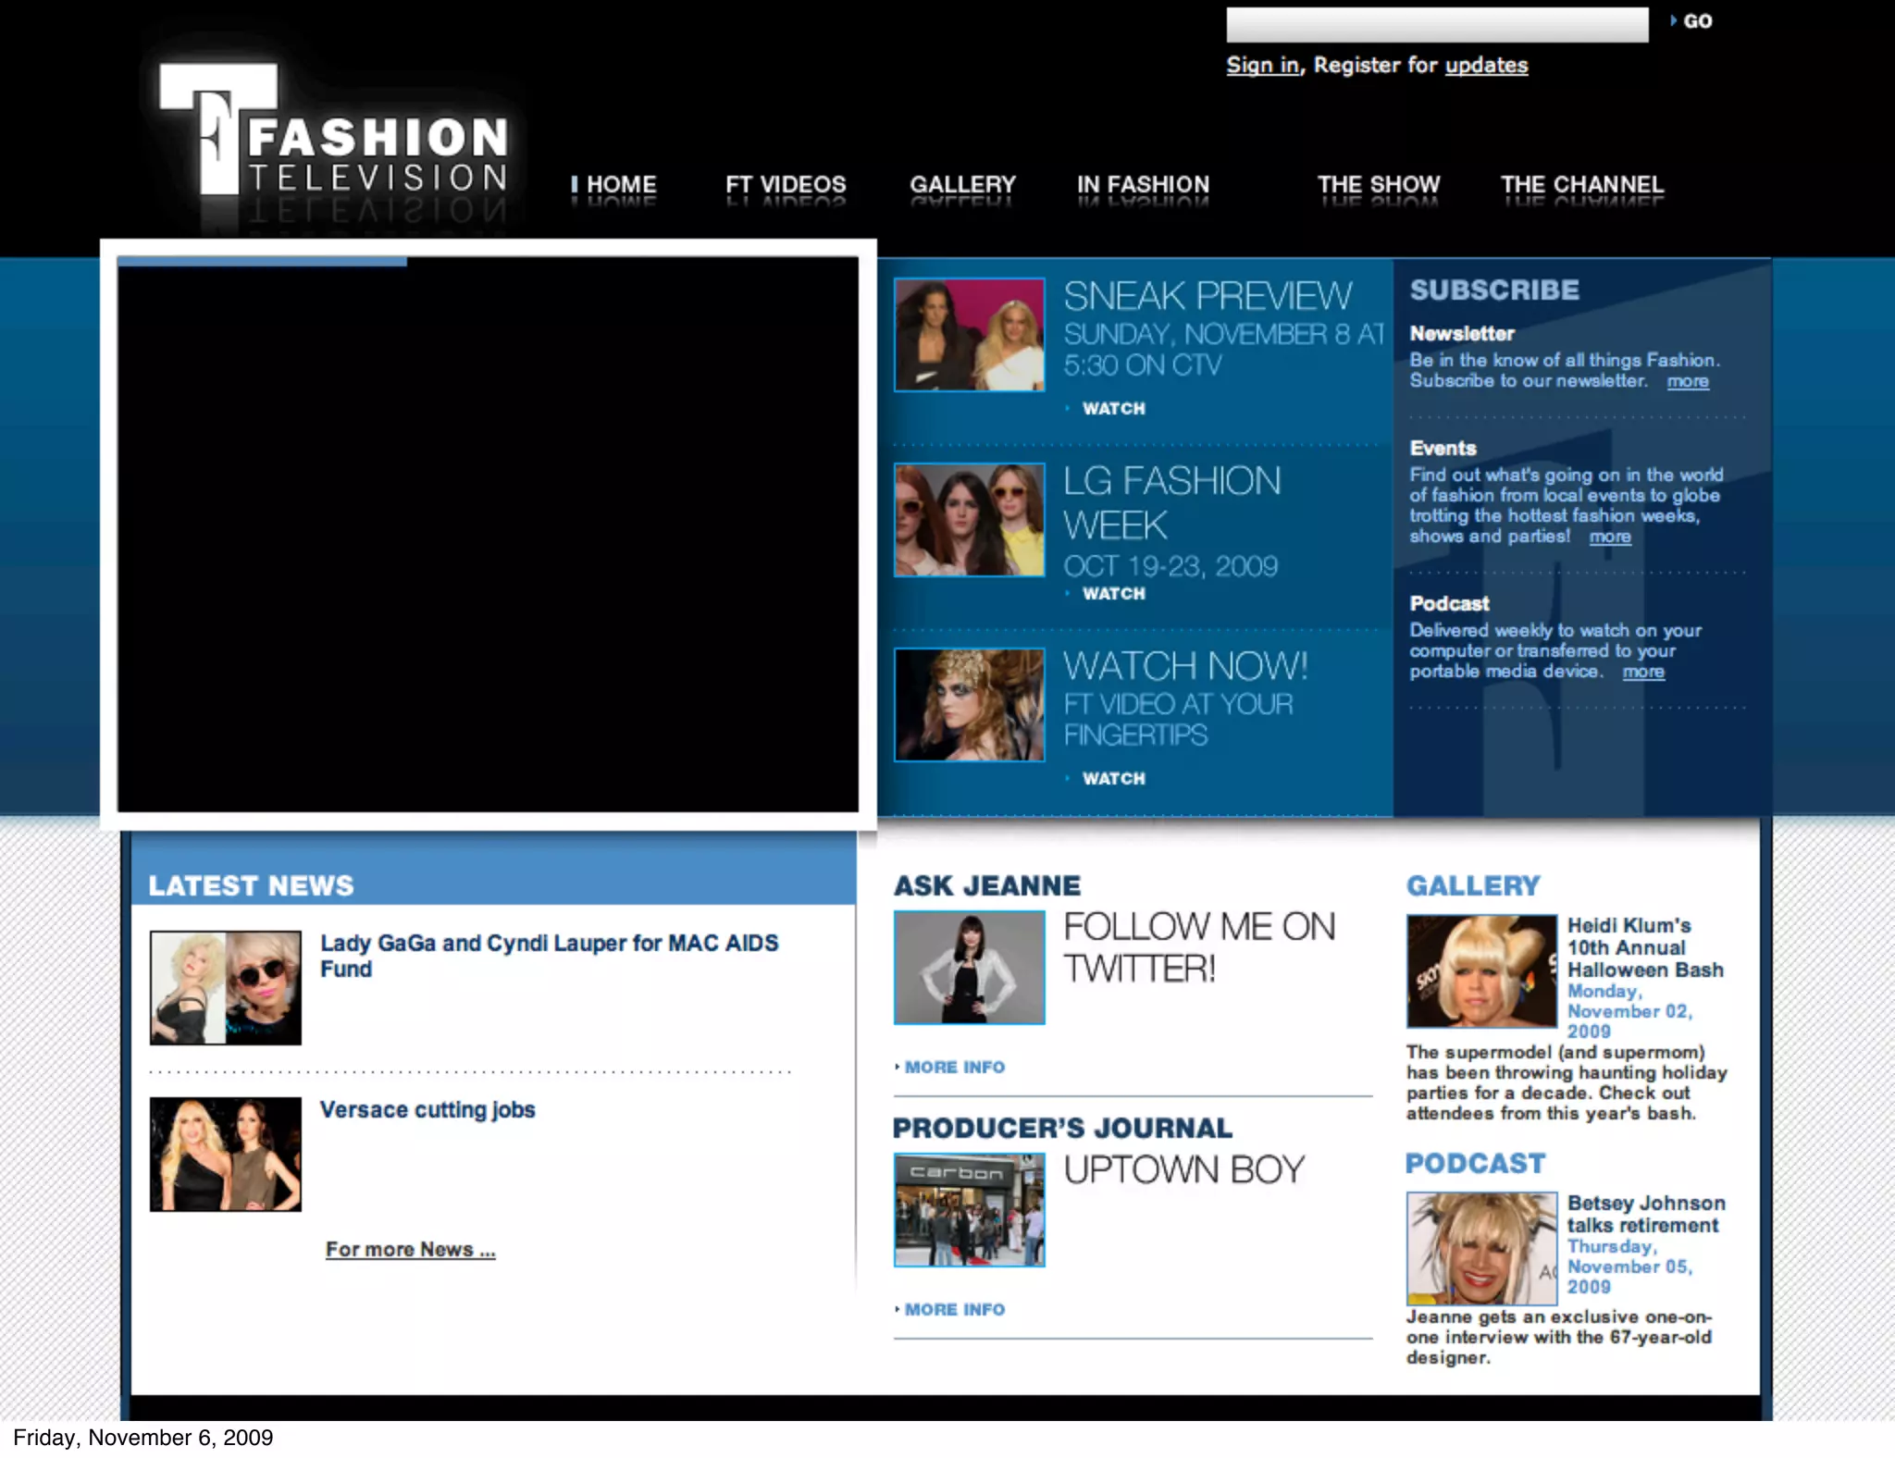1895x1458 pixels.
Task: Open the Versace cutting jobs thumbnail
Action: click(225, 1154)
